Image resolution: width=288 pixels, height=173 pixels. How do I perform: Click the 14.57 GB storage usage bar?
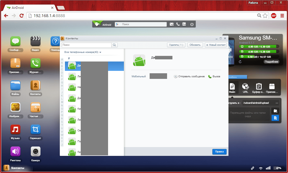[x=259, y=57]
